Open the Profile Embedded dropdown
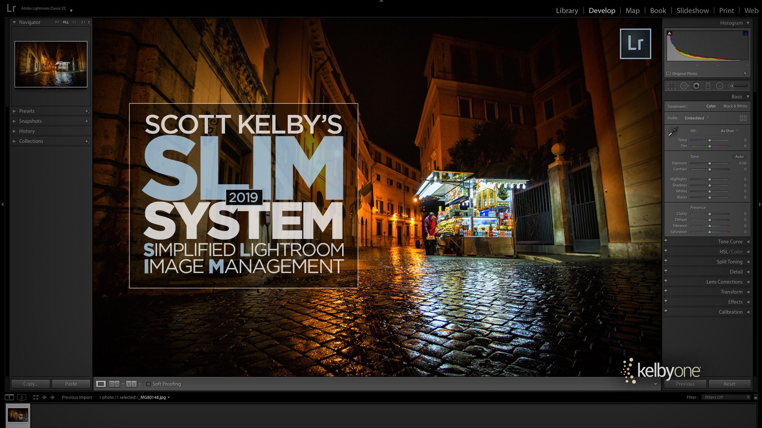This screenshot has height=428, width=762. click(x=697, y=118)
